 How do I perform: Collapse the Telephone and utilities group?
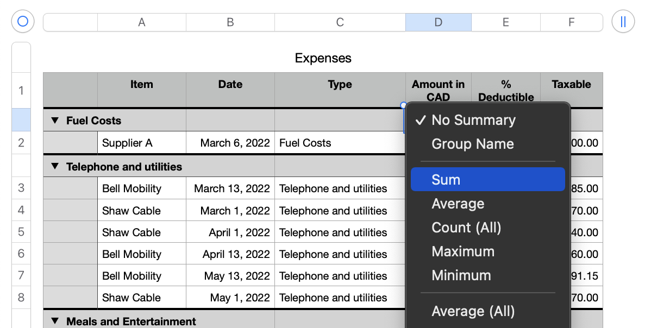pyautogui.click(x=54, y=167)
